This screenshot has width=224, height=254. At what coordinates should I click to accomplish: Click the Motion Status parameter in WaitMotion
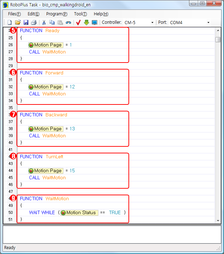[x=79, y=212]
